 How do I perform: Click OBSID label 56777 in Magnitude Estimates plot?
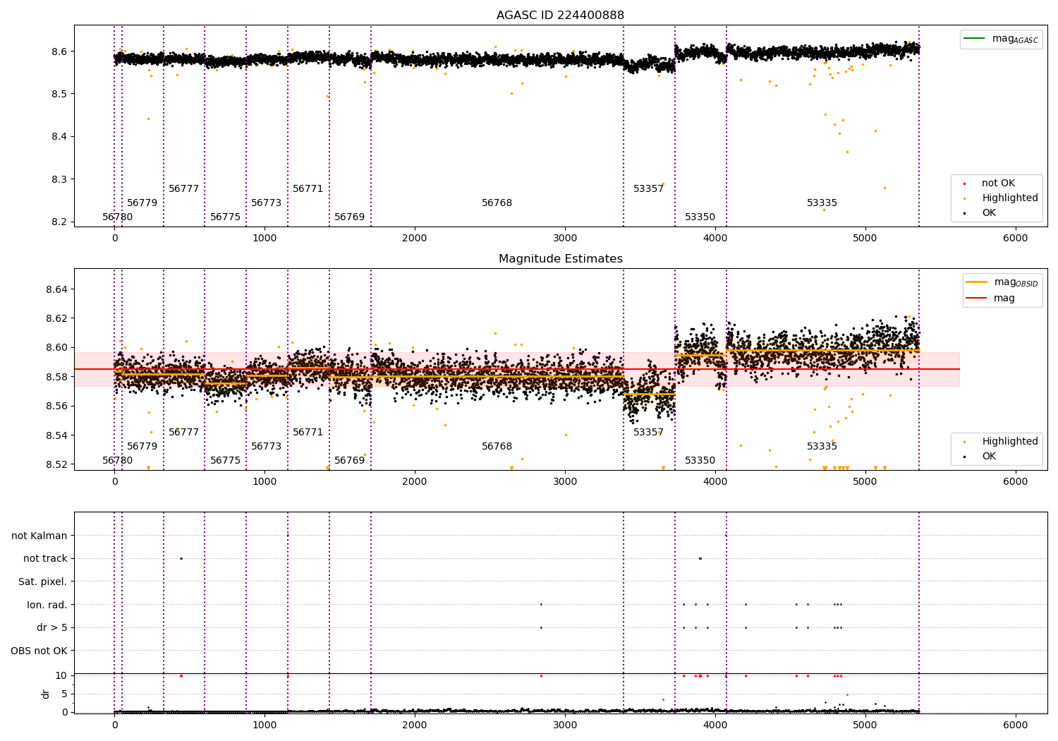point(184,433)
